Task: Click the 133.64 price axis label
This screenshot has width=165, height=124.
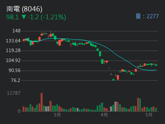Action: point(13,41)
